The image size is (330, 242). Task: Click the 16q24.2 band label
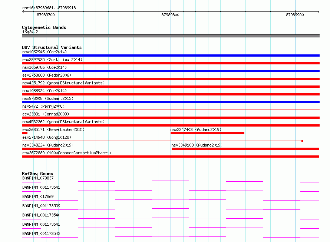(x=30, y=32)
